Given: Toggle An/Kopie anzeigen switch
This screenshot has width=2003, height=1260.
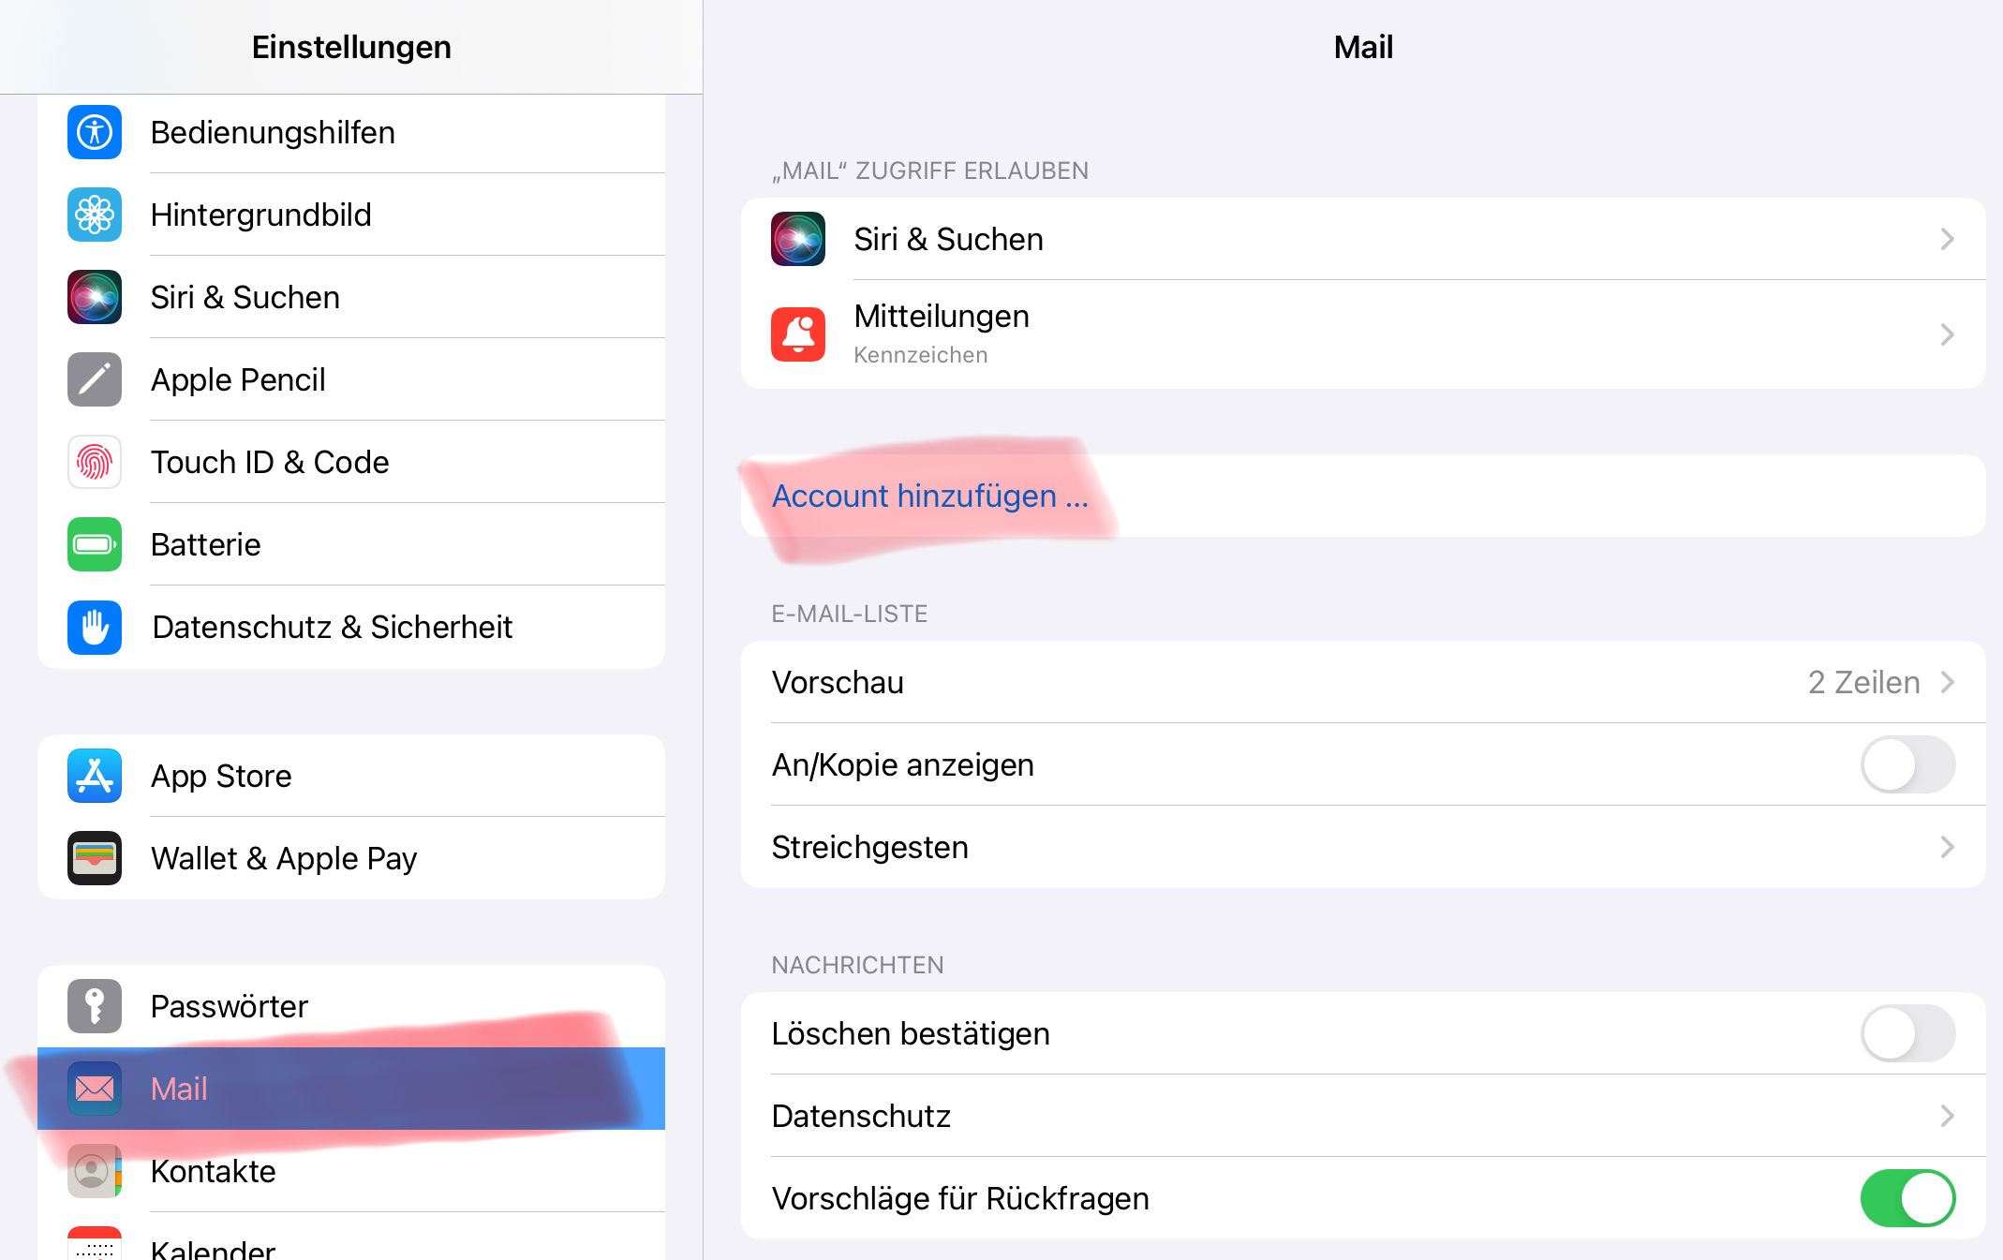Looking at the screenshot, I should tap(1907, 764).
